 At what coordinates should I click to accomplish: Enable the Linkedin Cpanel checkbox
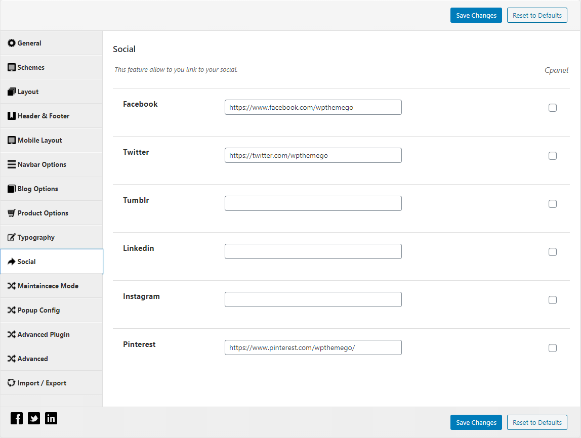[x=553, y=252]
